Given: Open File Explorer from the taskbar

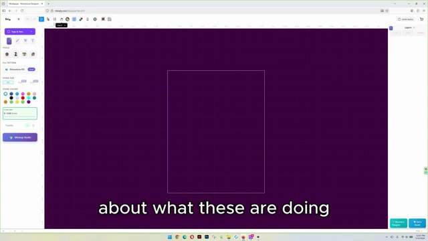Looking at the screenshot, I should (x=229, y=237).
